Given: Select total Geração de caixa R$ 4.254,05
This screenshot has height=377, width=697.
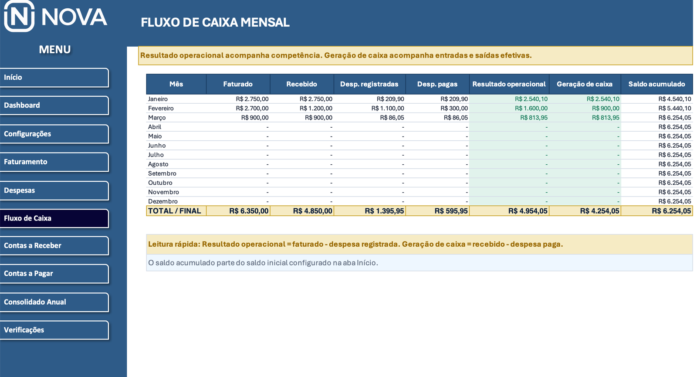Looking at the screenshot, I should [x=599, y=211].
